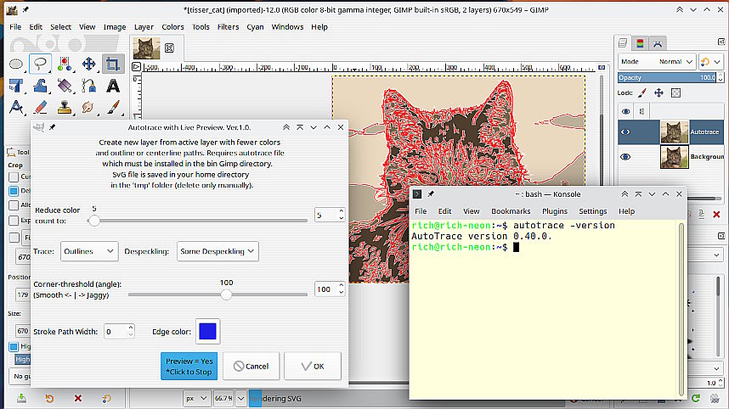This screenshot has height=409, width=729.
Task: Click the Corner-threshold value field 100
Action: point(325,289)
